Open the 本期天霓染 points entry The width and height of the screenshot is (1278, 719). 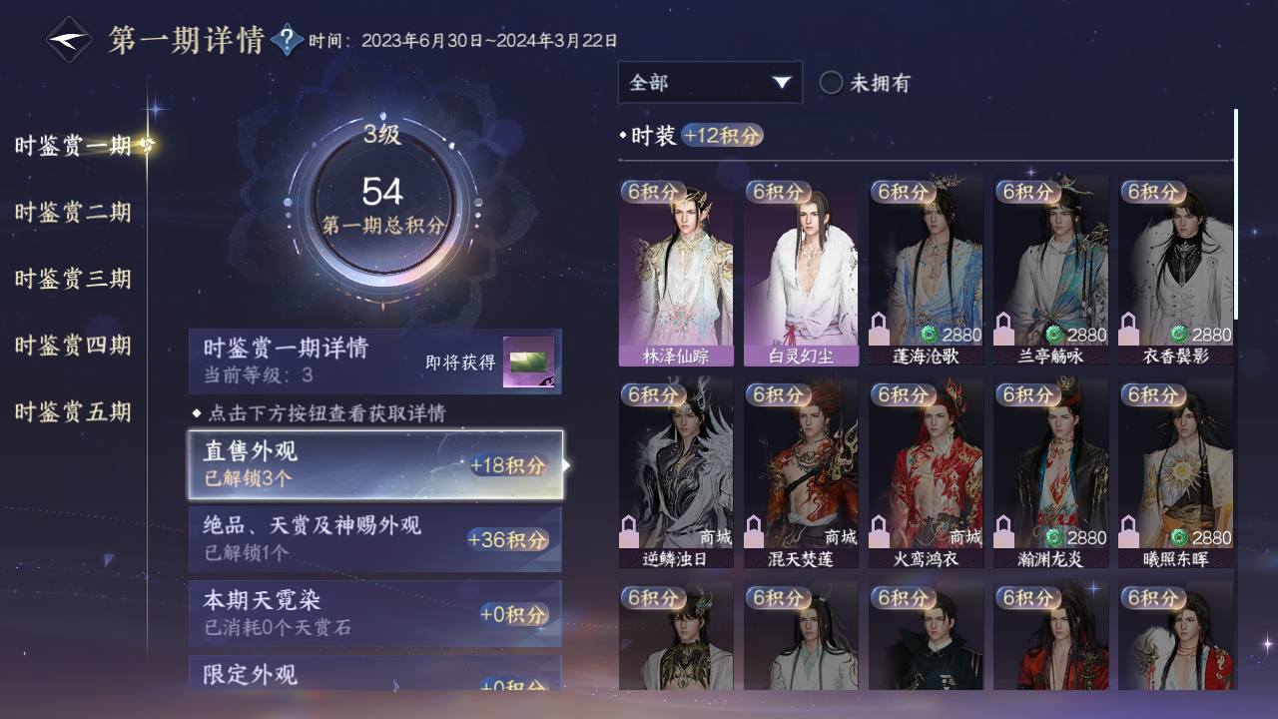click(x=375, y=613)
